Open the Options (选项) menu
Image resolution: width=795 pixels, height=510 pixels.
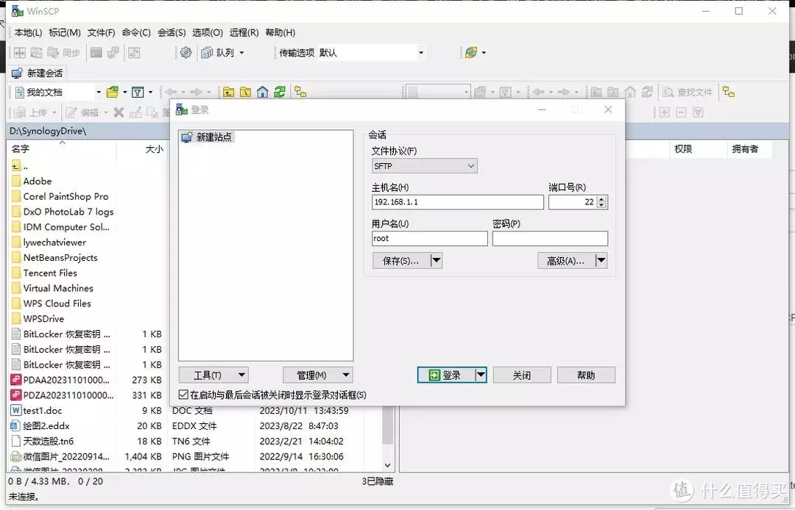pos(208,32)
